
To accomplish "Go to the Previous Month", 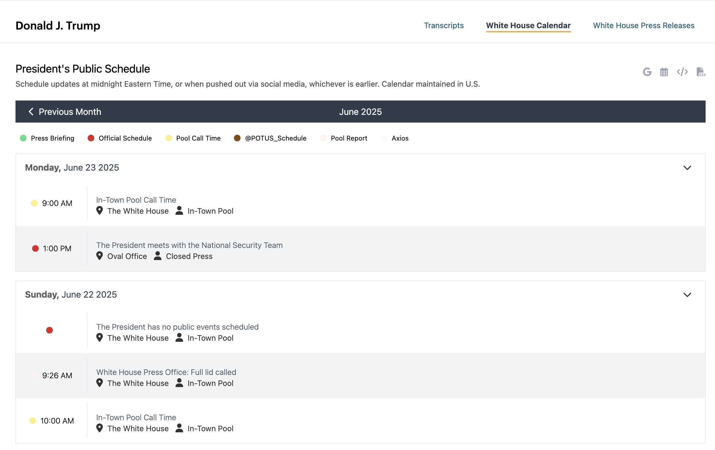I will 65,112.
